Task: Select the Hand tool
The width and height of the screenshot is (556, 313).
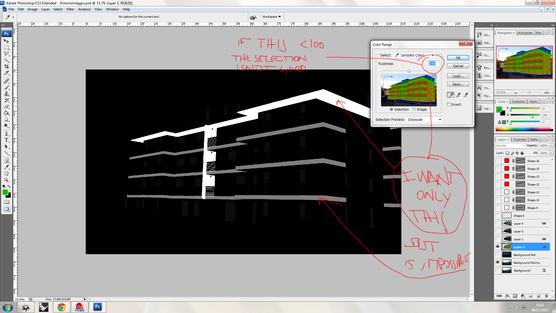Action: click(6, 173)
